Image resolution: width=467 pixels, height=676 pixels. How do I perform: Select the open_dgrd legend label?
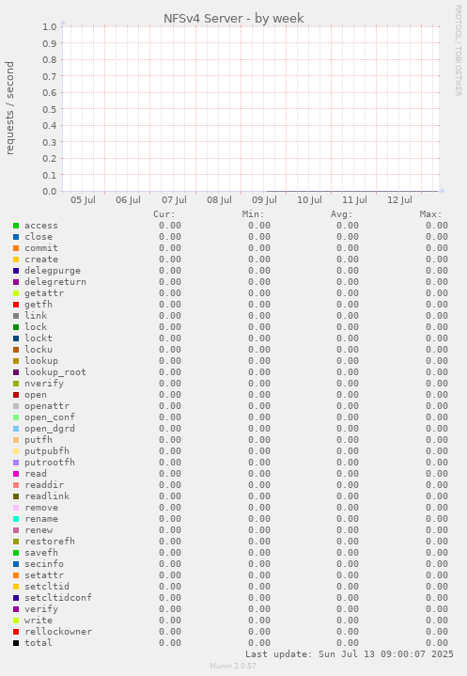pyautogui.click(x=50, y=429)
